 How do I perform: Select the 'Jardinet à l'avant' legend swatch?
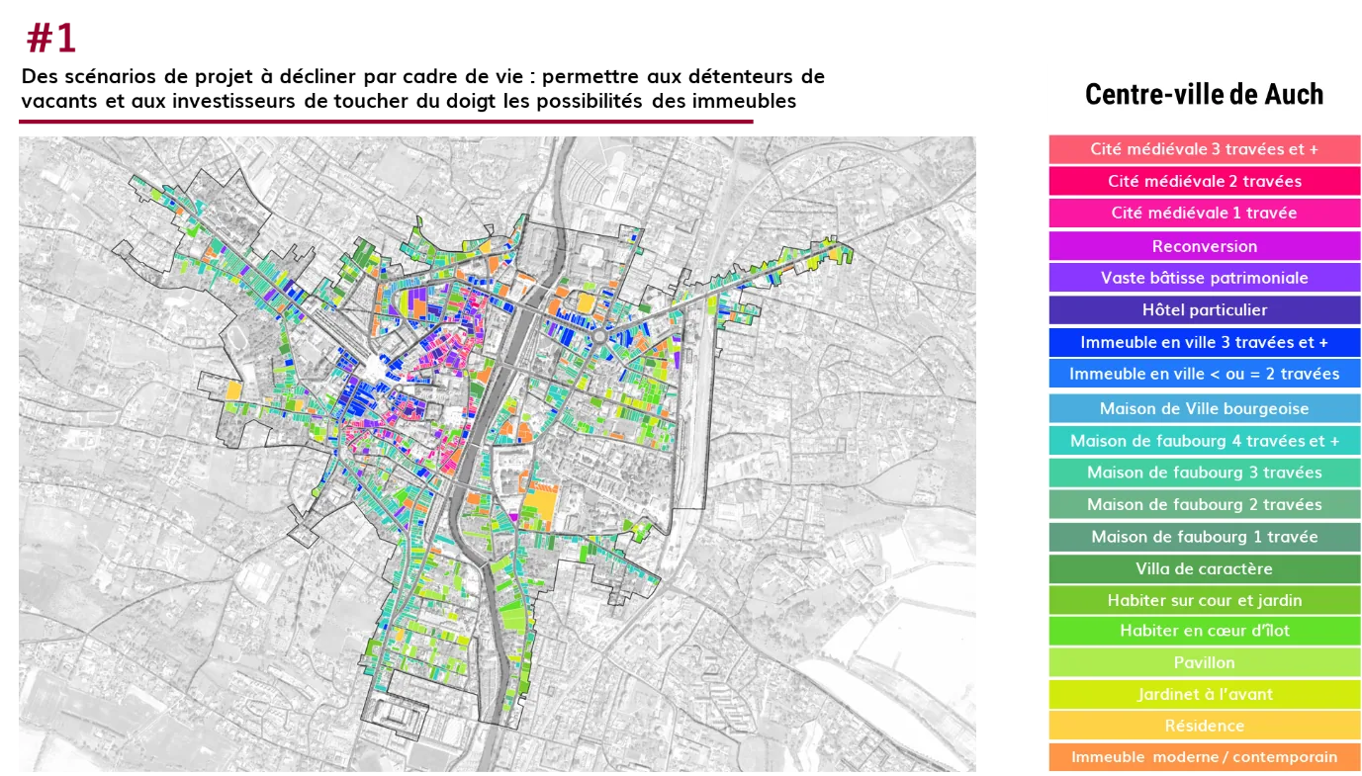[1204, 694]
